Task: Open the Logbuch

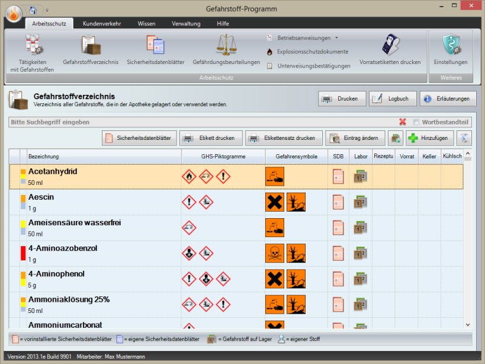Action: coord(393,99)
